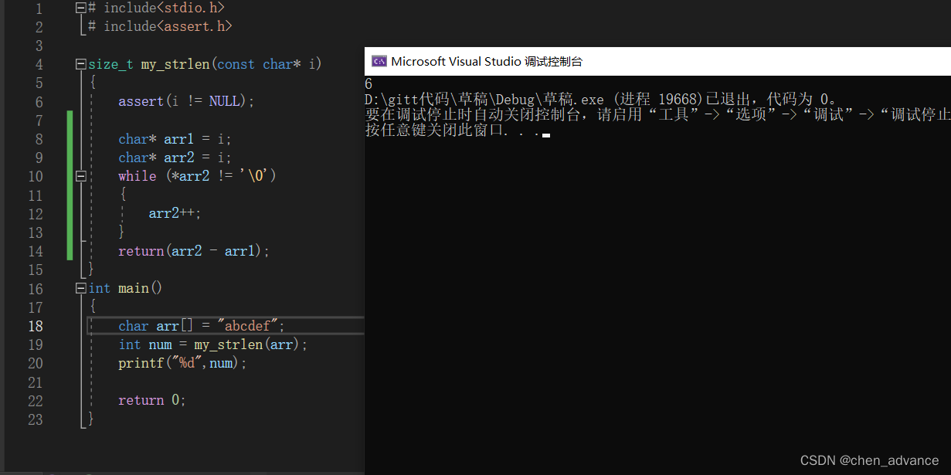Click line number 10 in the gutter
951x475 pixels.
pos(36,176)
